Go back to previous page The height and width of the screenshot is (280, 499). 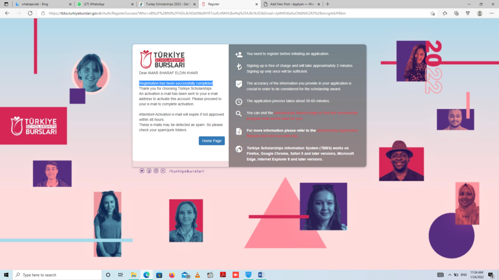(x=7, y=13)
